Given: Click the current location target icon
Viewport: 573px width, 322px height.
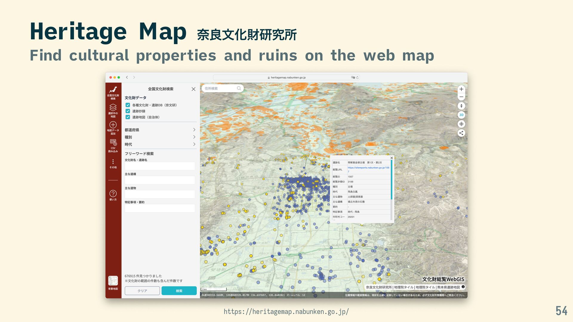Looking at the screenshot, I should click(461, 124).
